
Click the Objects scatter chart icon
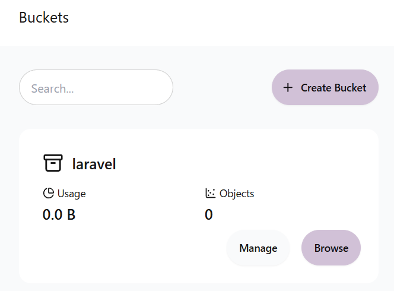pyautogui.click(x=210, y=193)
